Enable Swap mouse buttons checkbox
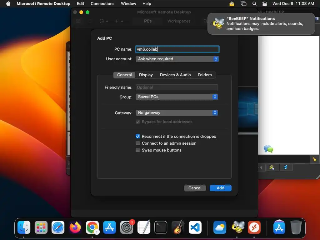The width and height of the screenshot is (320, 240). pyautogui.click(x=138, y=150)
